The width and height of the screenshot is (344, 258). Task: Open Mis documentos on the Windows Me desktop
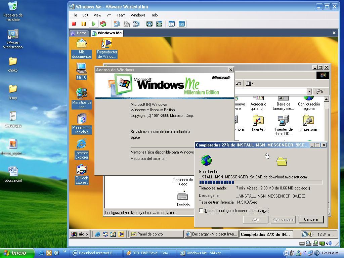(82, 49)
